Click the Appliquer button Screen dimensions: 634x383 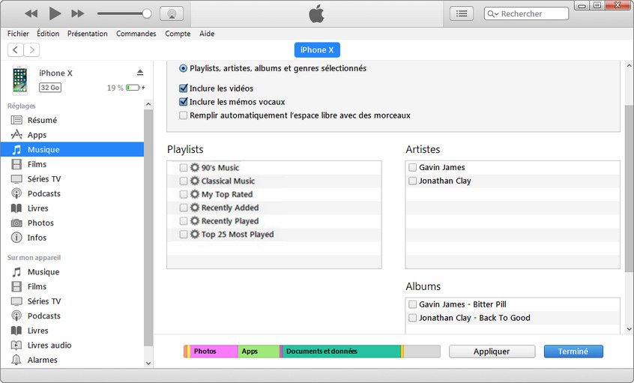click(492, 352)
